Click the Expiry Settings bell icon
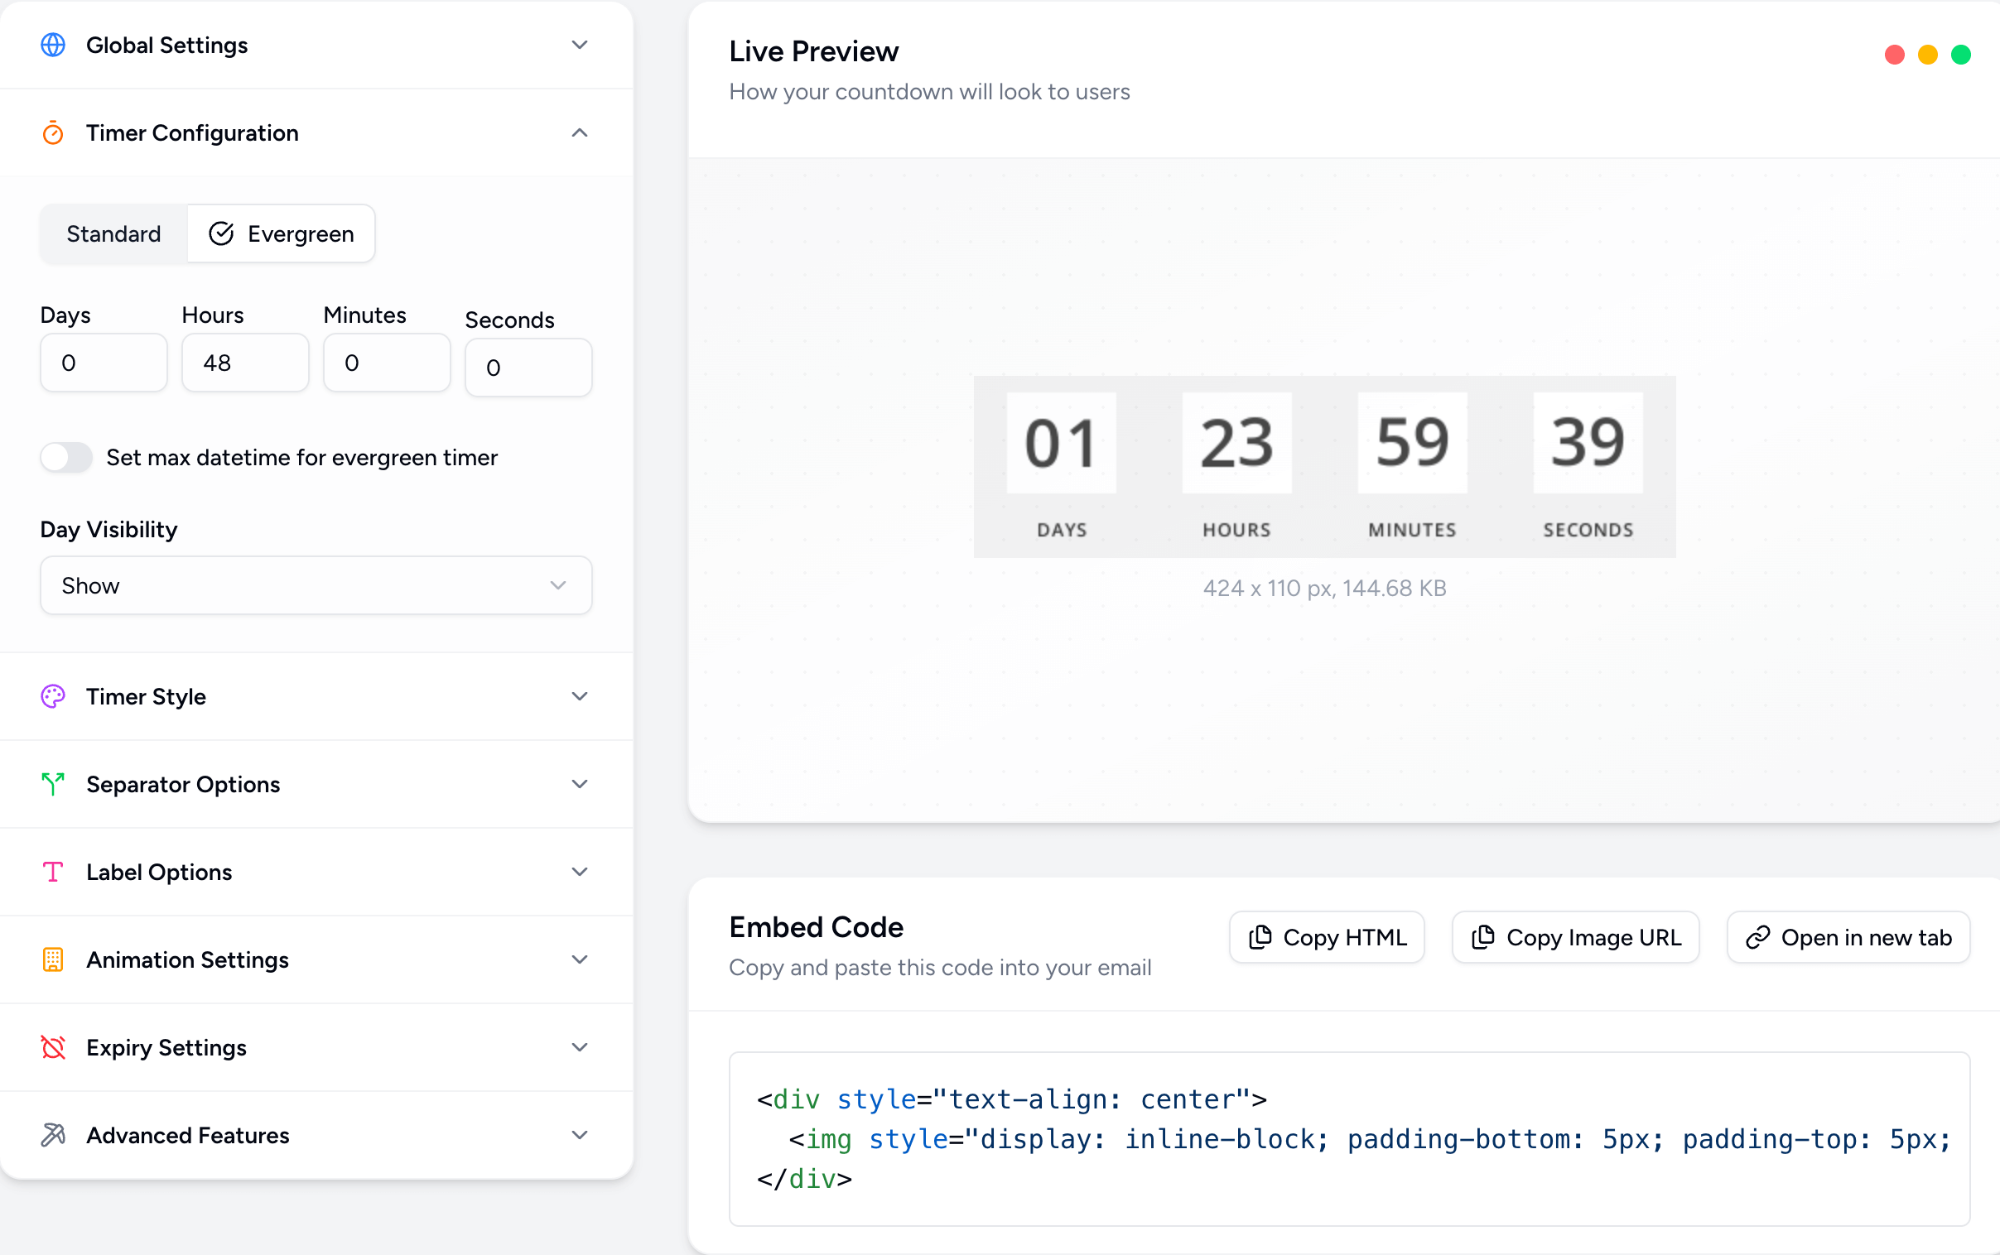 [53, 1047]
